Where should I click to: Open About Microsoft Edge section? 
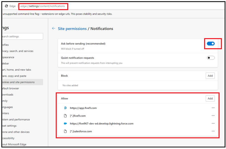tap(23, 144)
